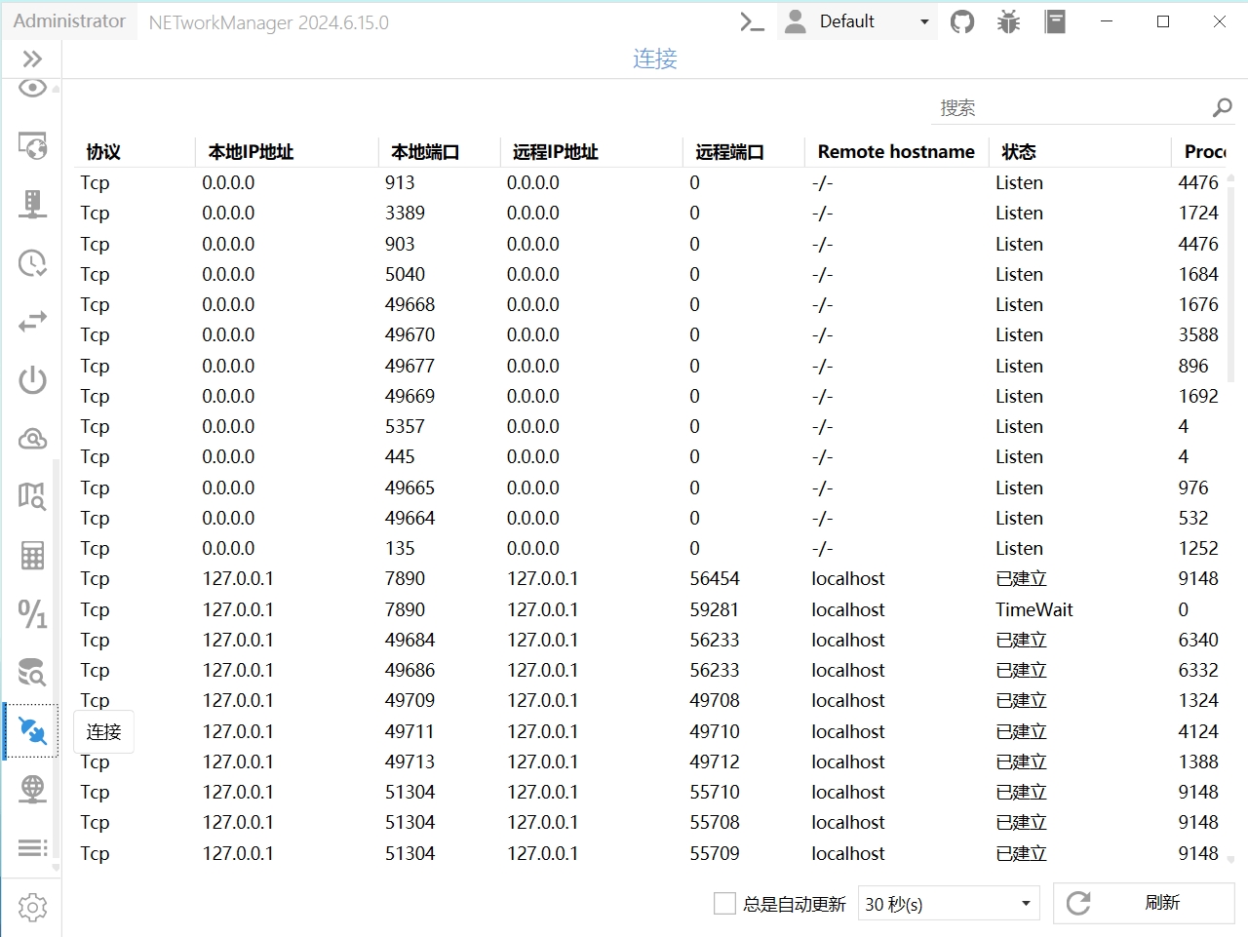The width and height of the screenshot is (1248, 937).
Task: Toggle the 总是自动更新 checkbox
Action: [x=724, y=904]
